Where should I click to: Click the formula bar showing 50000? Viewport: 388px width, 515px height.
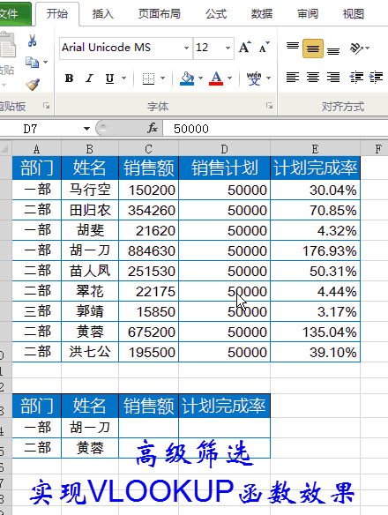(x=275, y=129)
